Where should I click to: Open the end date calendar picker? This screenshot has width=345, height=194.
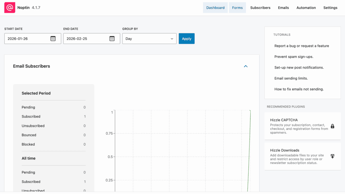tap(112, 39)
